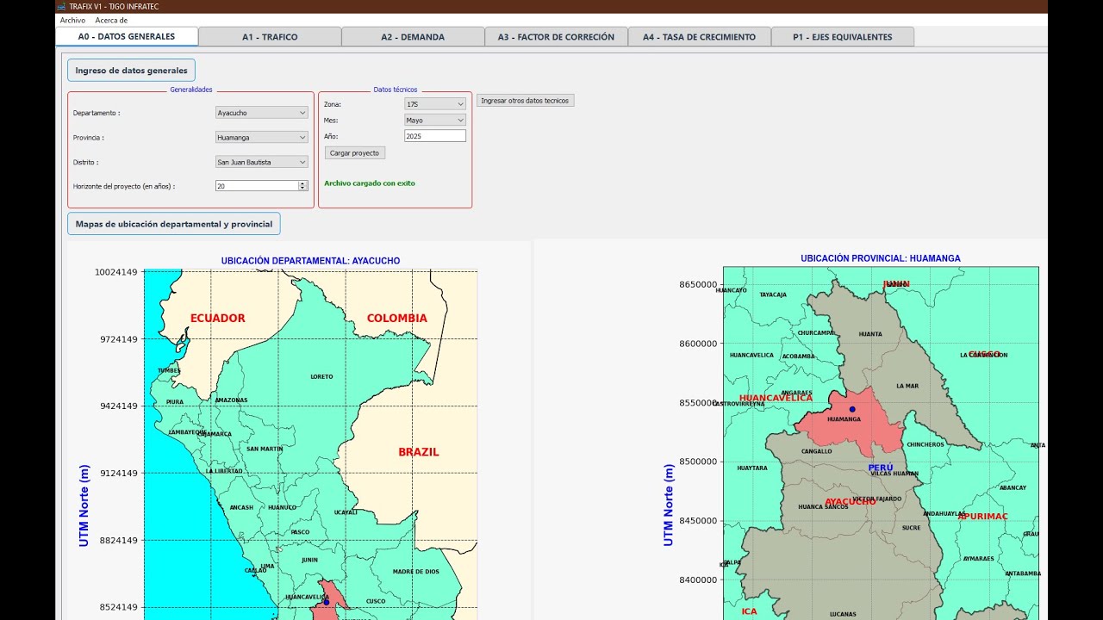Expand the Distrito dropdown showing San Juan Bautista
This screenshot has height=620, width=1103.
(261, 162)
